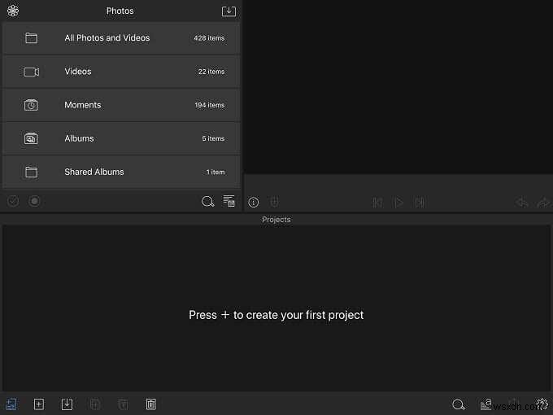Click the '5 items' count label
Viewport: 553px width, 415px height.
[x=213, y=138]
